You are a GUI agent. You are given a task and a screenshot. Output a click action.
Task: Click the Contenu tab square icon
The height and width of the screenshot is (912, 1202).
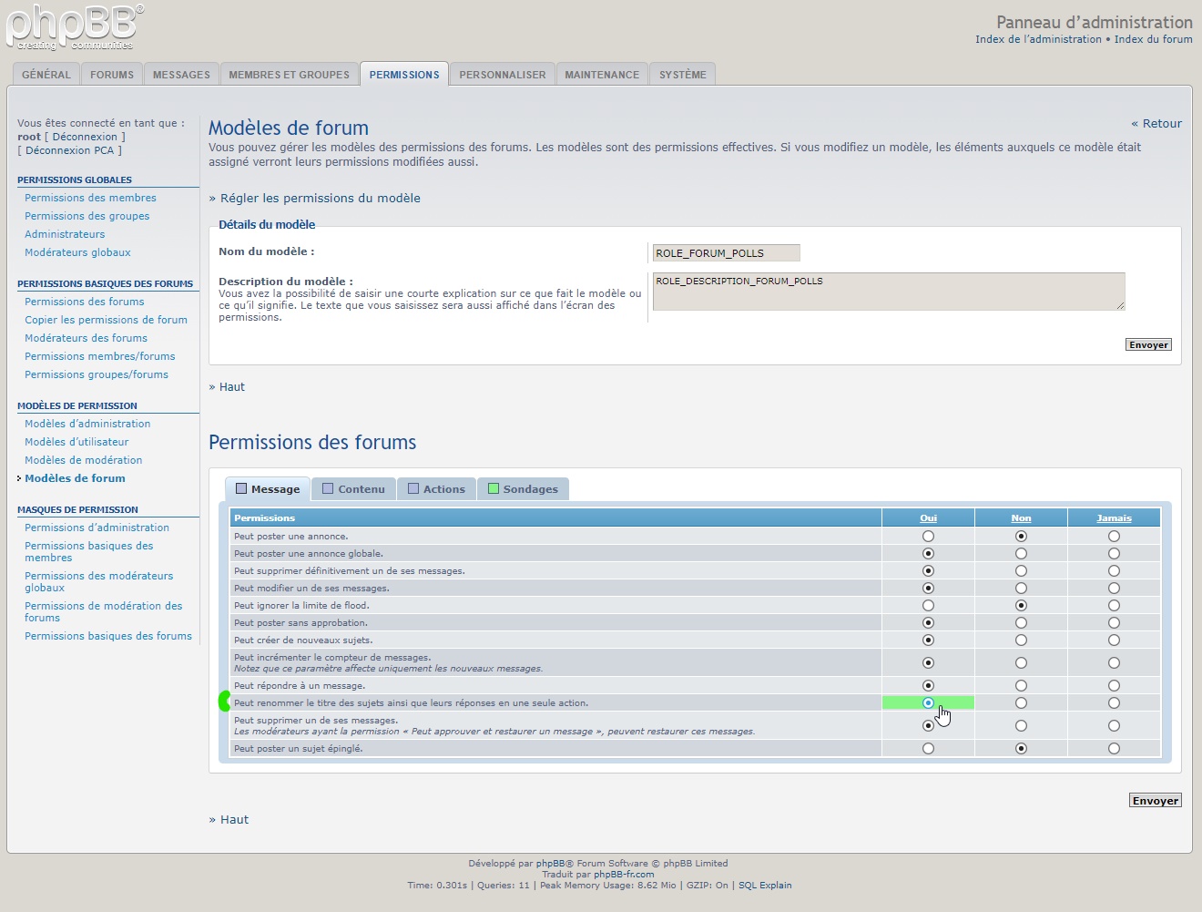point(328,488)
